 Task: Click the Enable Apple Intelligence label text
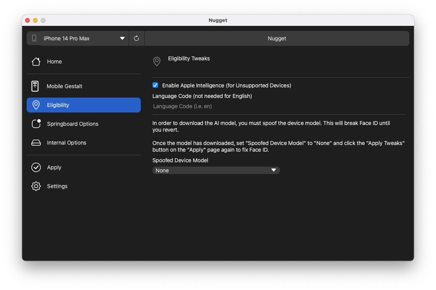click(227, 85)
